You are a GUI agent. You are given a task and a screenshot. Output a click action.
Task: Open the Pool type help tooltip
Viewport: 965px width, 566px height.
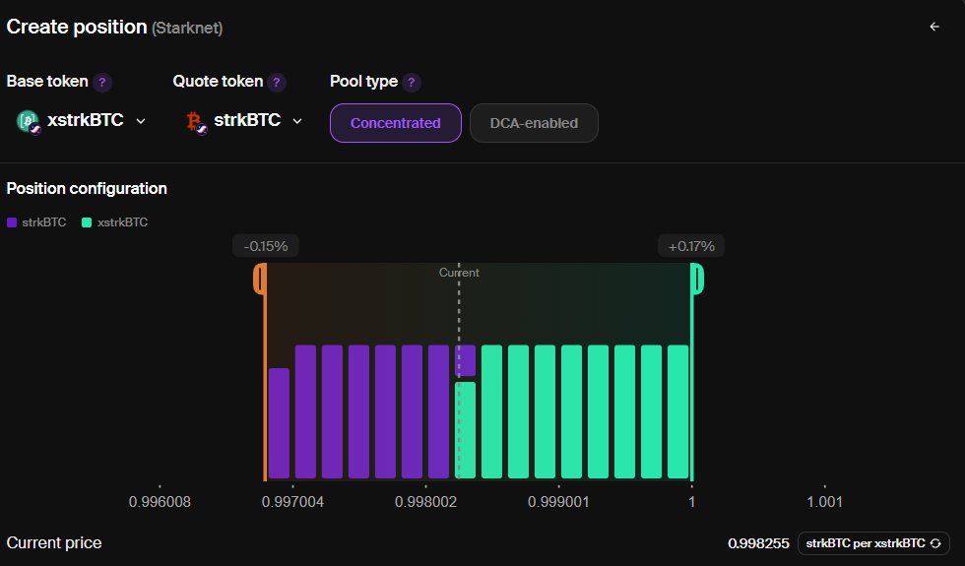pos(412,82)
